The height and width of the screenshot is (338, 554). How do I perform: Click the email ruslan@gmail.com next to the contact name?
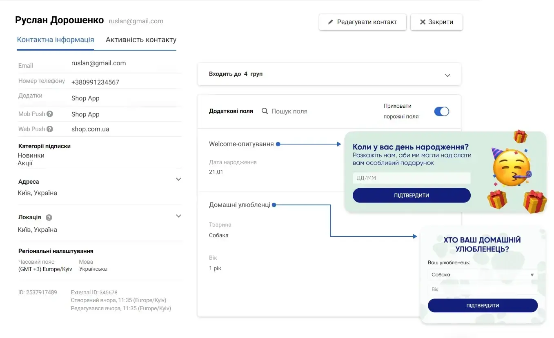tap(136, 21)
